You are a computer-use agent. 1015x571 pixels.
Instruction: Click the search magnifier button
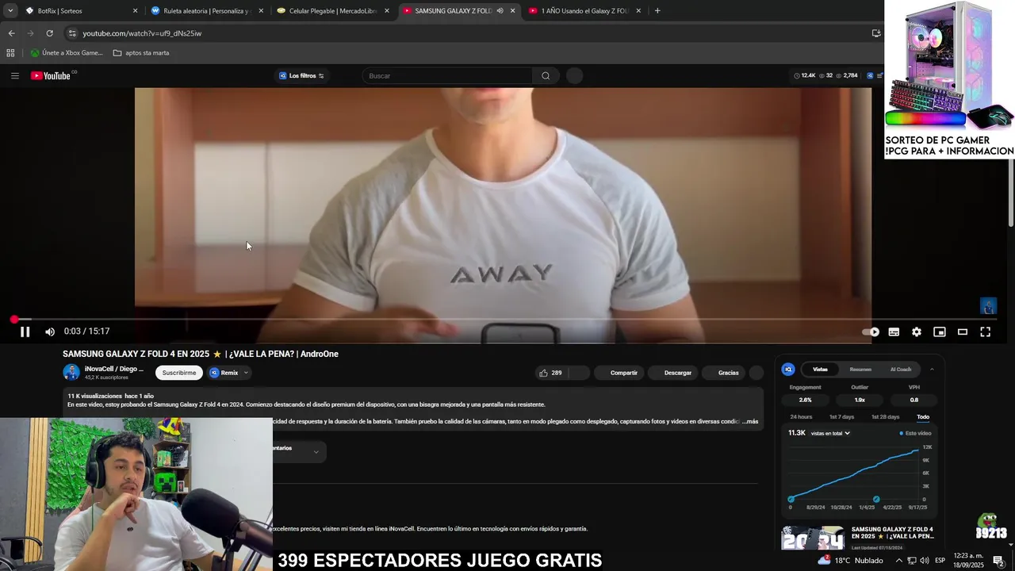(546, 75)
